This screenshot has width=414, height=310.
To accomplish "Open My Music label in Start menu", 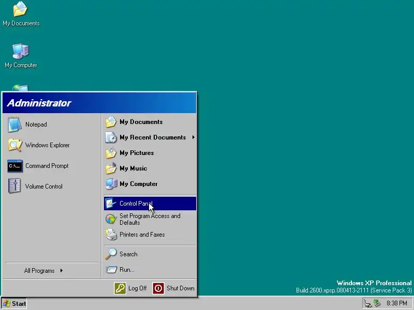I will (134, 168).
